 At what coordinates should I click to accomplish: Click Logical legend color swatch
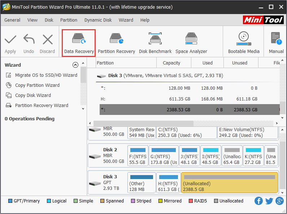pyautogui.click(x=49, y=201)
